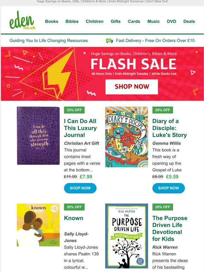Click SHOP NOW under the £7.99 journal
204x272 pixels.
(x=80, y=188)
